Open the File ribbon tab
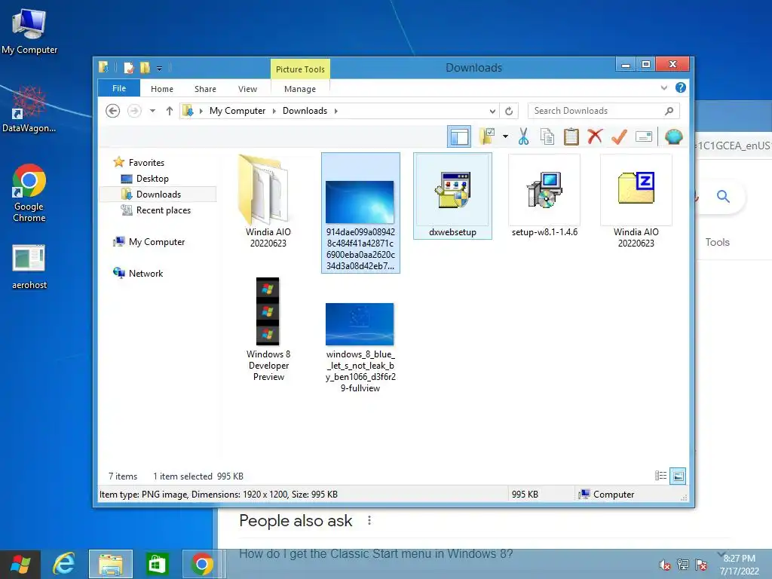Screen dimensions: 772x579 (x=119, y=88)
